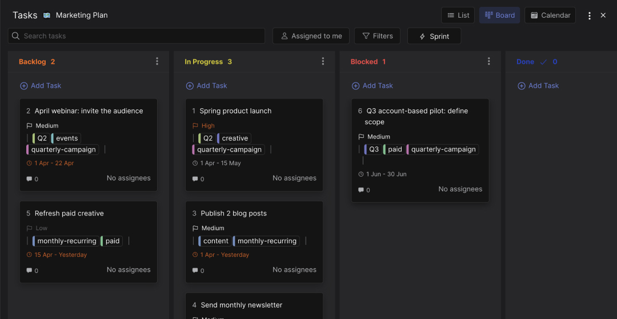Toggle the Assigned to me filter
This screenshot has height=319, width=617.
(x=311, y=36)
